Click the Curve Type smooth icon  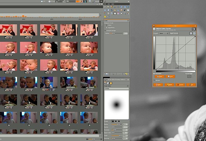[x=189, y=76]
